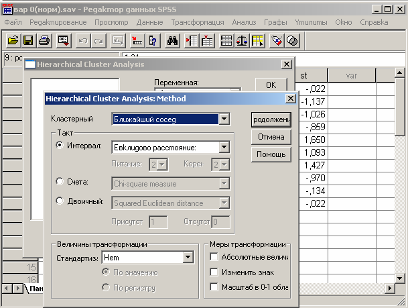
Task: Save data with the floppy disk icon
Action: [28, 41]
